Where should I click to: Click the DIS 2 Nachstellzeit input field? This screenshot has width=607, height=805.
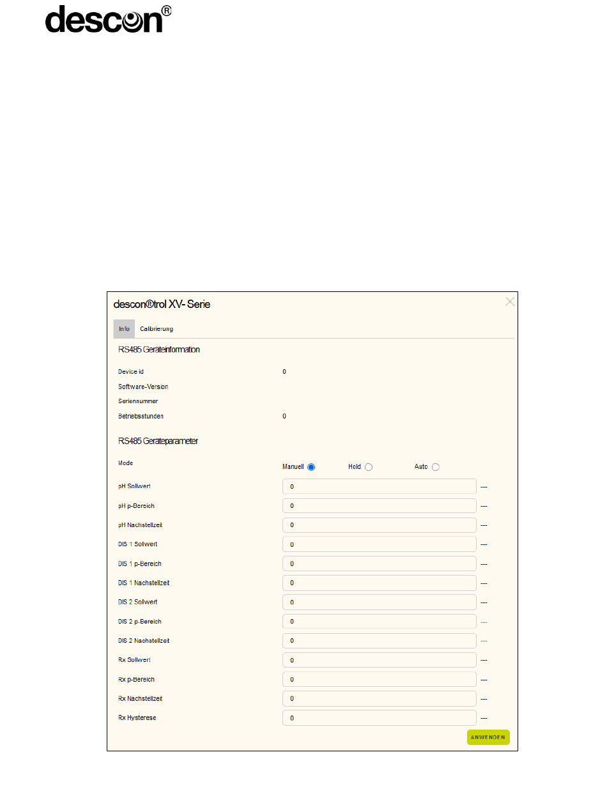[x=380, y=640]
